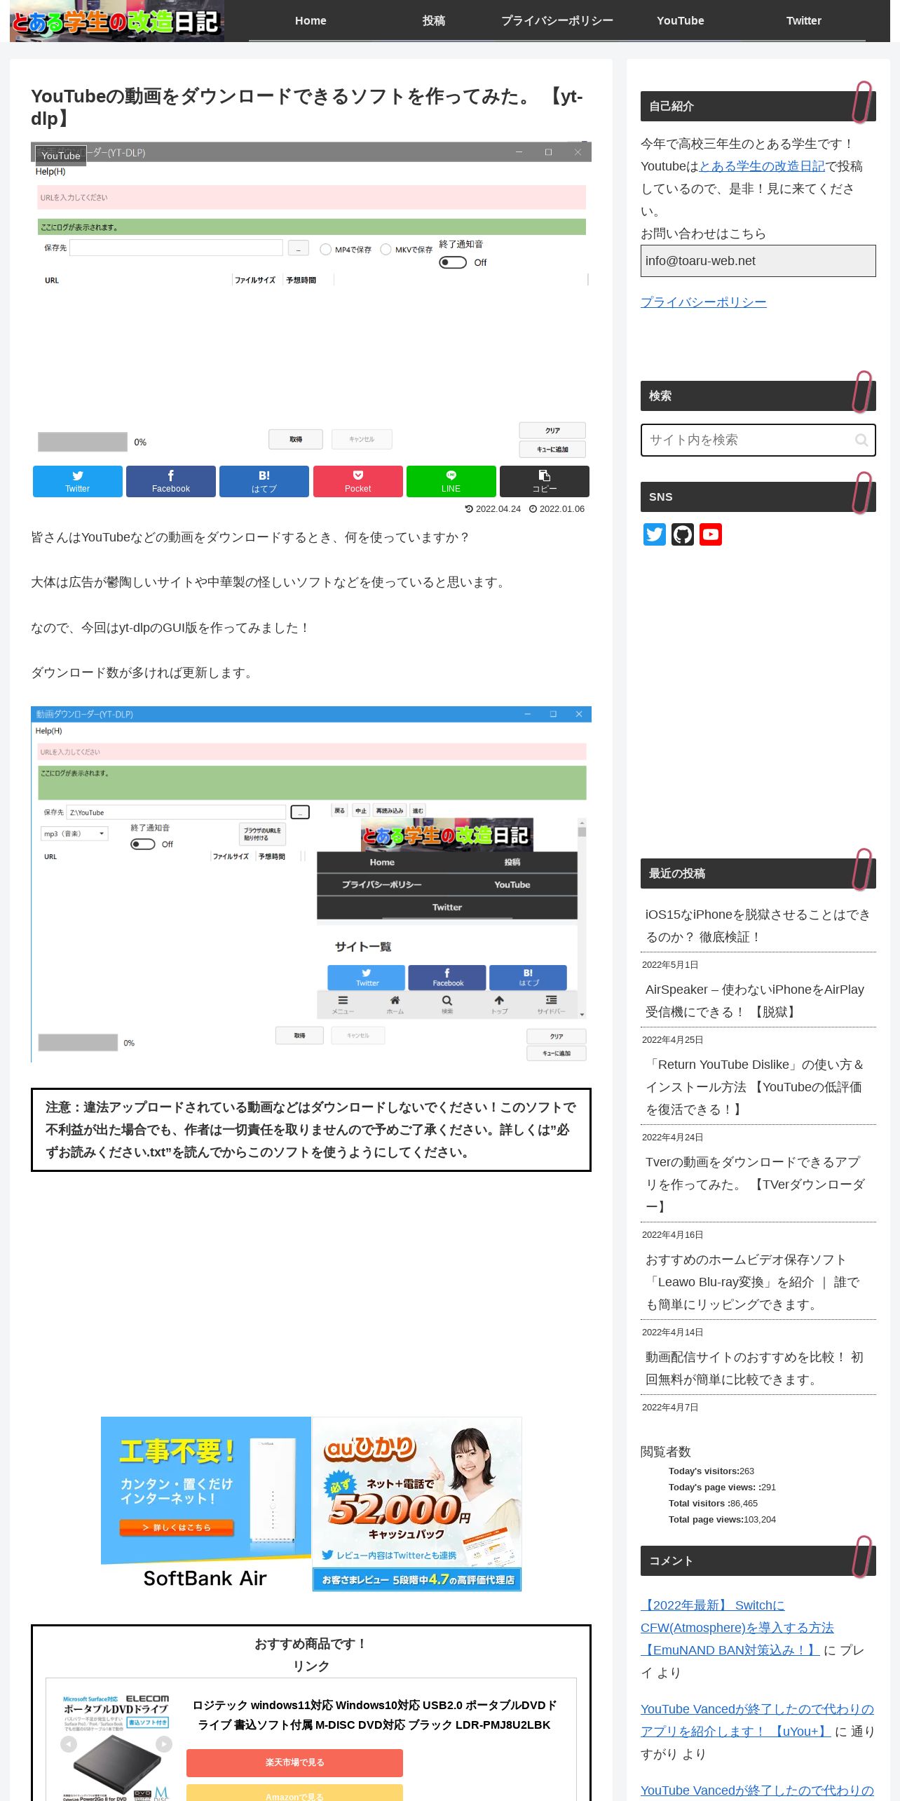Open the second app screenshot with browser
The width and height of the screenshot is (900, 1801).
coord(311,884)
